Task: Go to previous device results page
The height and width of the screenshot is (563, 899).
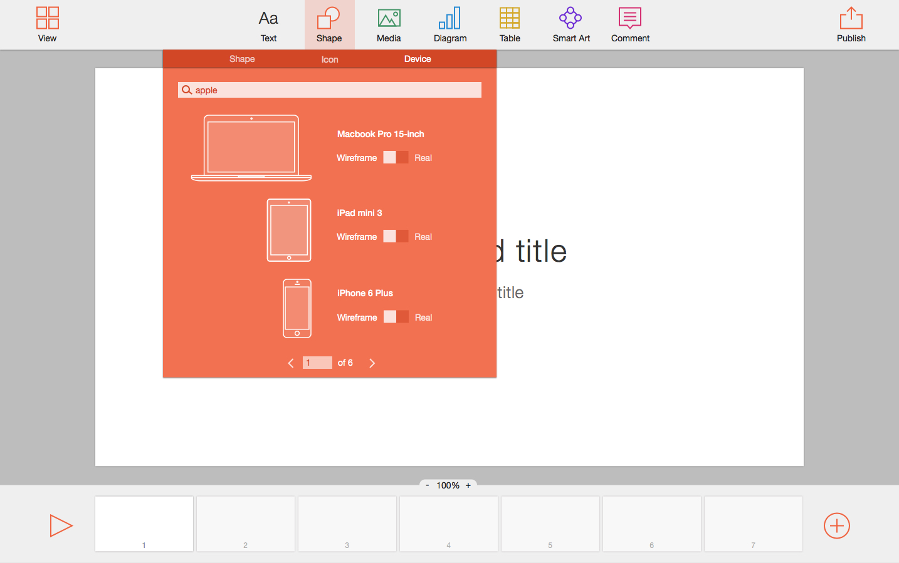Action: click(x=291, y=363)
